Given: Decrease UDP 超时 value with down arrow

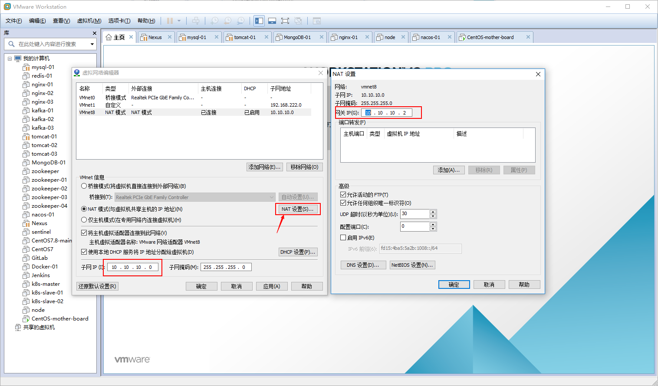Looking at the screenshot, I should point(433,216).
